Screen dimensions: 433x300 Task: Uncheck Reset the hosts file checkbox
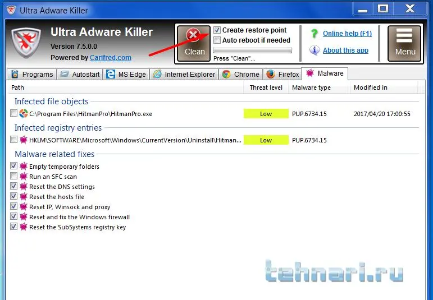13,196
